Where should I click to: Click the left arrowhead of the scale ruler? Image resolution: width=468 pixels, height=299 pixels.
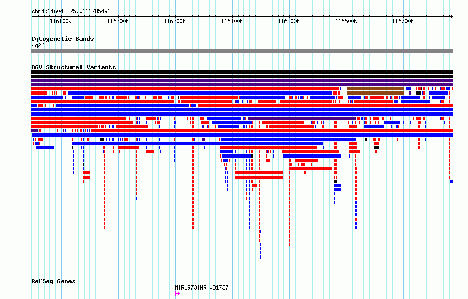click(33, 17)
